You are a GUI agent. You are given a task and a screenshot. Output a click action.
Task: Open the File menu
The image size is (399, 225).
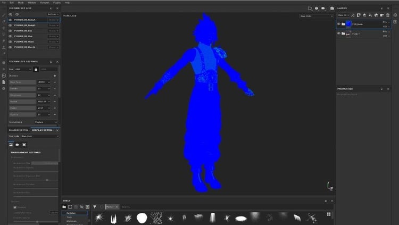(x=4, y=3)
